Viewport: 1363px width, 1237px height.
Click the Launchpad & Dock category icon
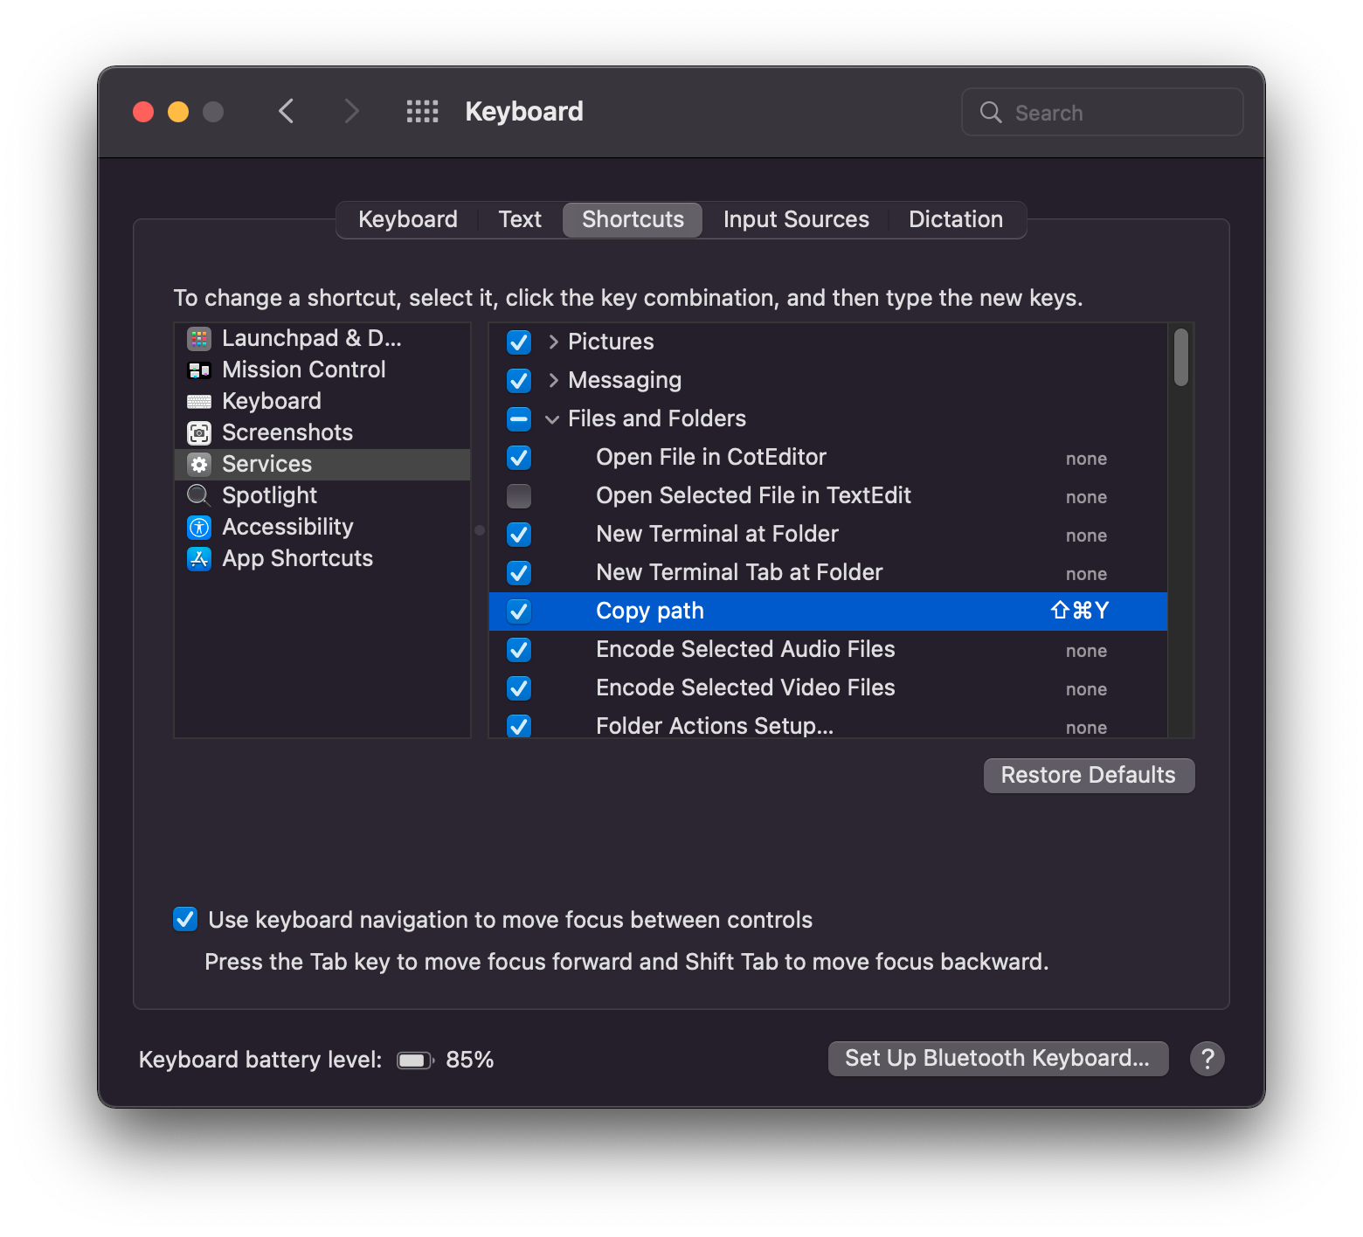tap(199, 339)
